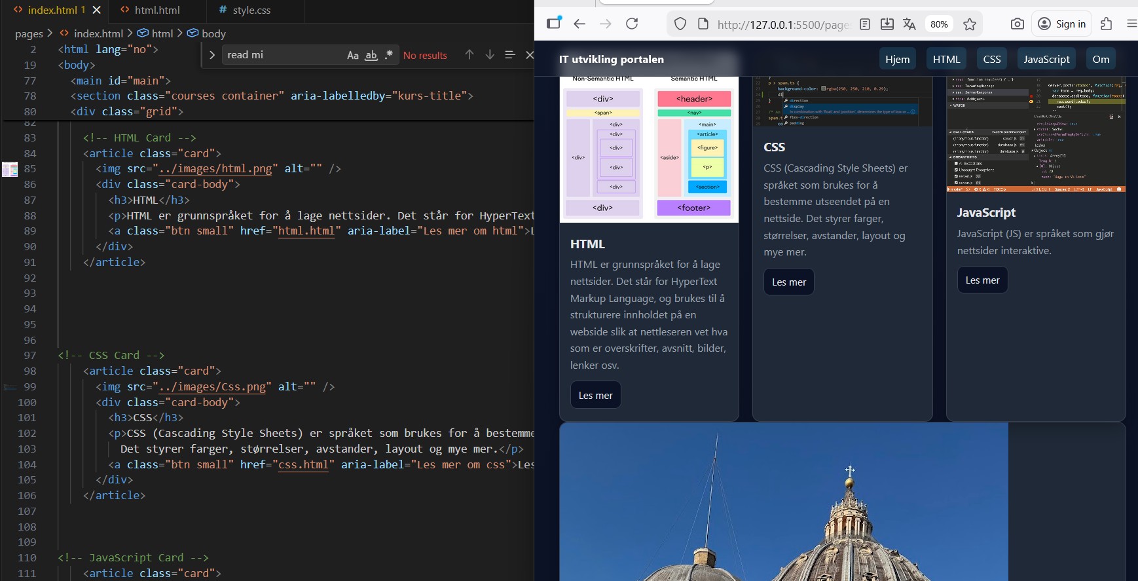The image size is (1138, 581).
Task: Click Les mer under the CSS card
Action: coord(789,282)
